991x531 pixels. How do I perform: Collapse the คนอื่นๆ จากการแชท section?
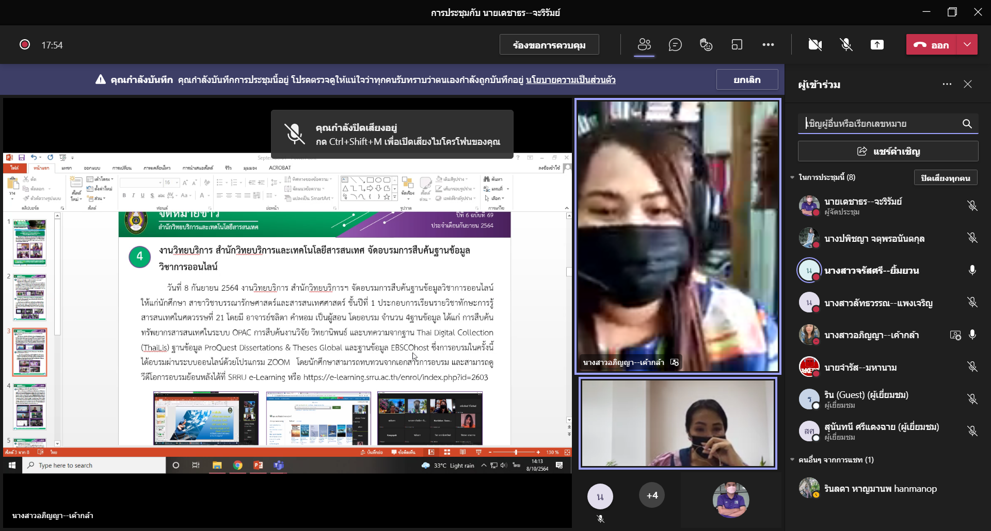[792, 460]
